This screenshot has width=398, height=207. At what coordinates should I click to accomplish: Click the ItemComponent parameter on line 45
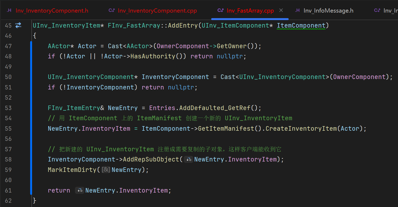coord(301,26)
